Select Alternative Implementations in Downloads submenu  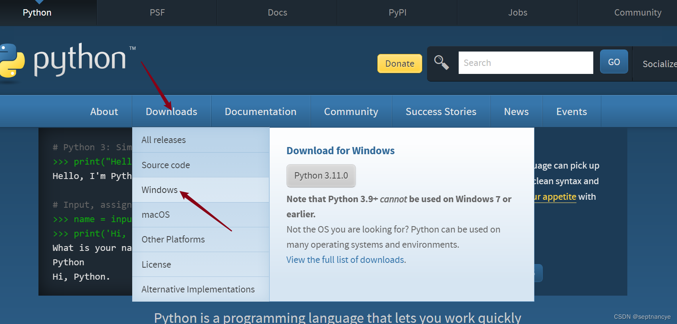[201, 289]
